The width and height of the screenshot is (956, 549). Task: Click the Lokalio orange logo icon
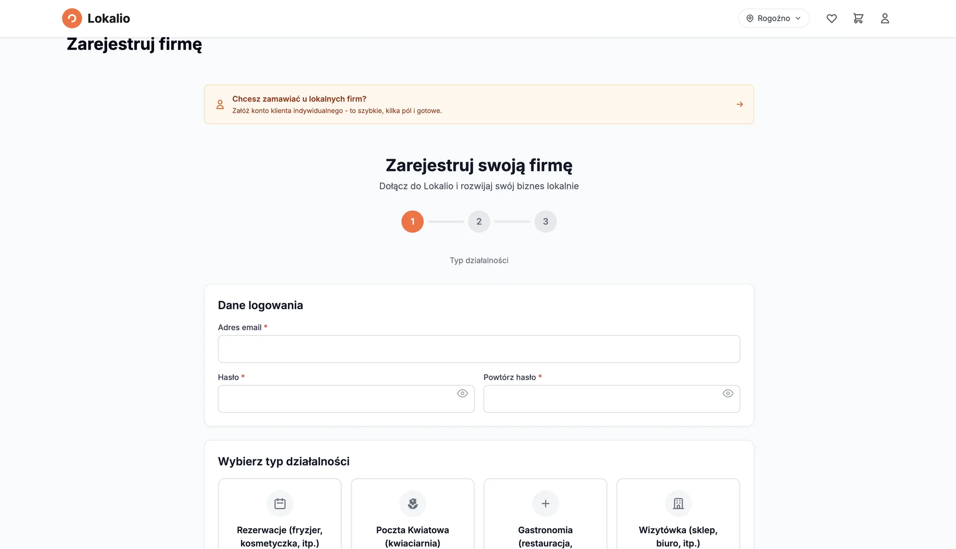point(72,18)
